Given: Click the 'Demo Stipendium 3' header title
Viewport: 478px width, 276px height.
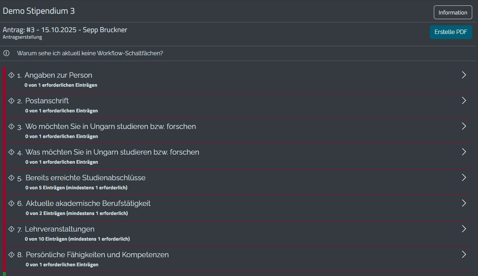Looking at the screenshot, I should point(39,11).
